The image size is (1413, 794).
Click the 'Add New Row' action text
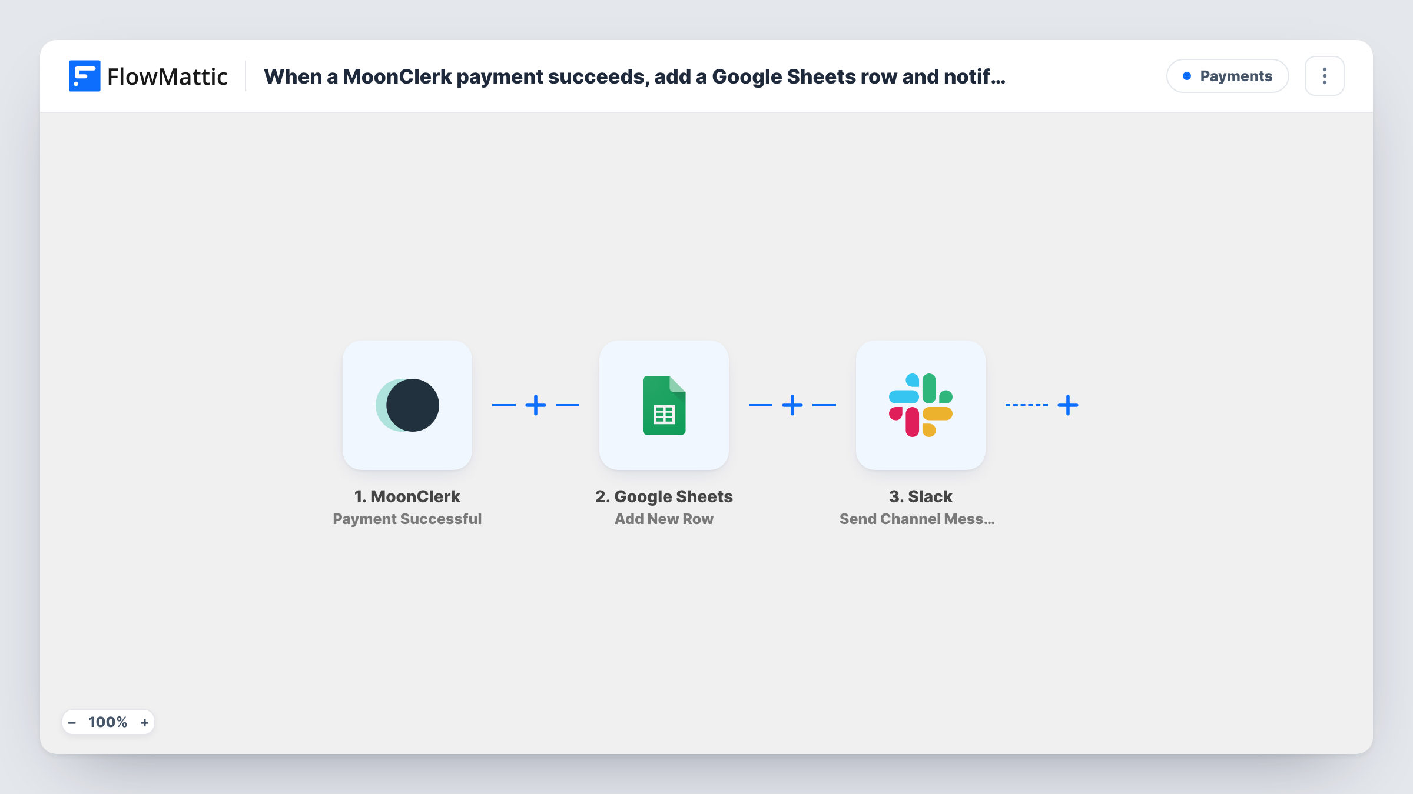coord(664,519)
